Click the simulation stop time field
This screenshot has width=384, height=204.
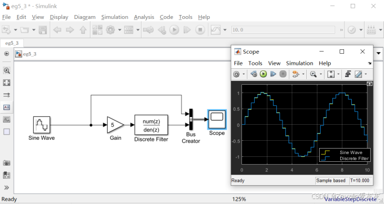click(x=283, y=30)
